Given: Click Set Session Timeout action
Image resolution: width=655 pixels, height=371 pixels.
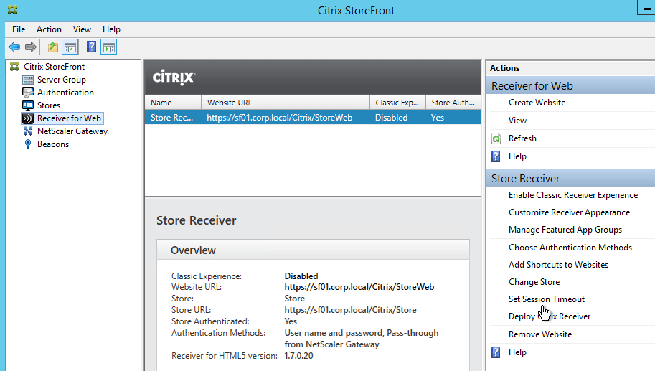Looking at the screenshot, I should click(547, 299).
